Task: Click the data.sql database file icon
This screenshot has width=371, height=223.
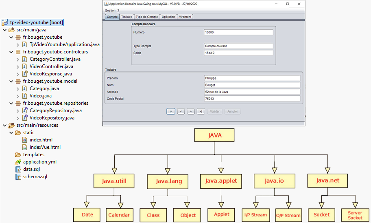Action: click(x=18, y=169)
